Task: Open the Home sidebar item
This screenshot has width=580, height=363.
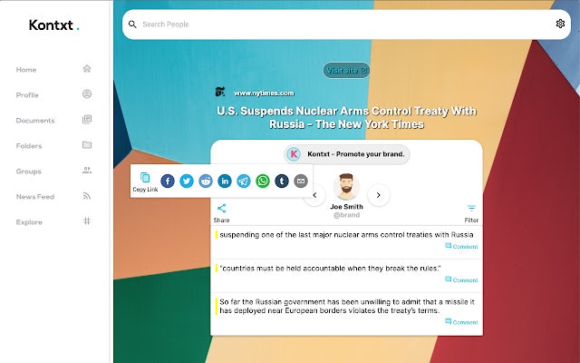Action: (53, 69)
